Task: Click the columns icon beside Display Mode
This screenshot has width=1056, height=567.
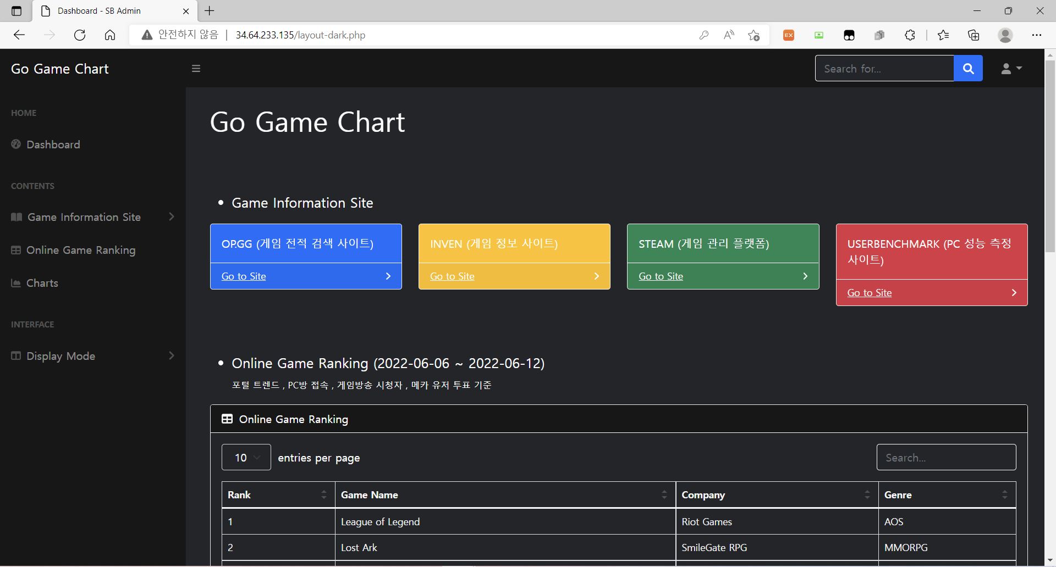Action: coord(16,356)
